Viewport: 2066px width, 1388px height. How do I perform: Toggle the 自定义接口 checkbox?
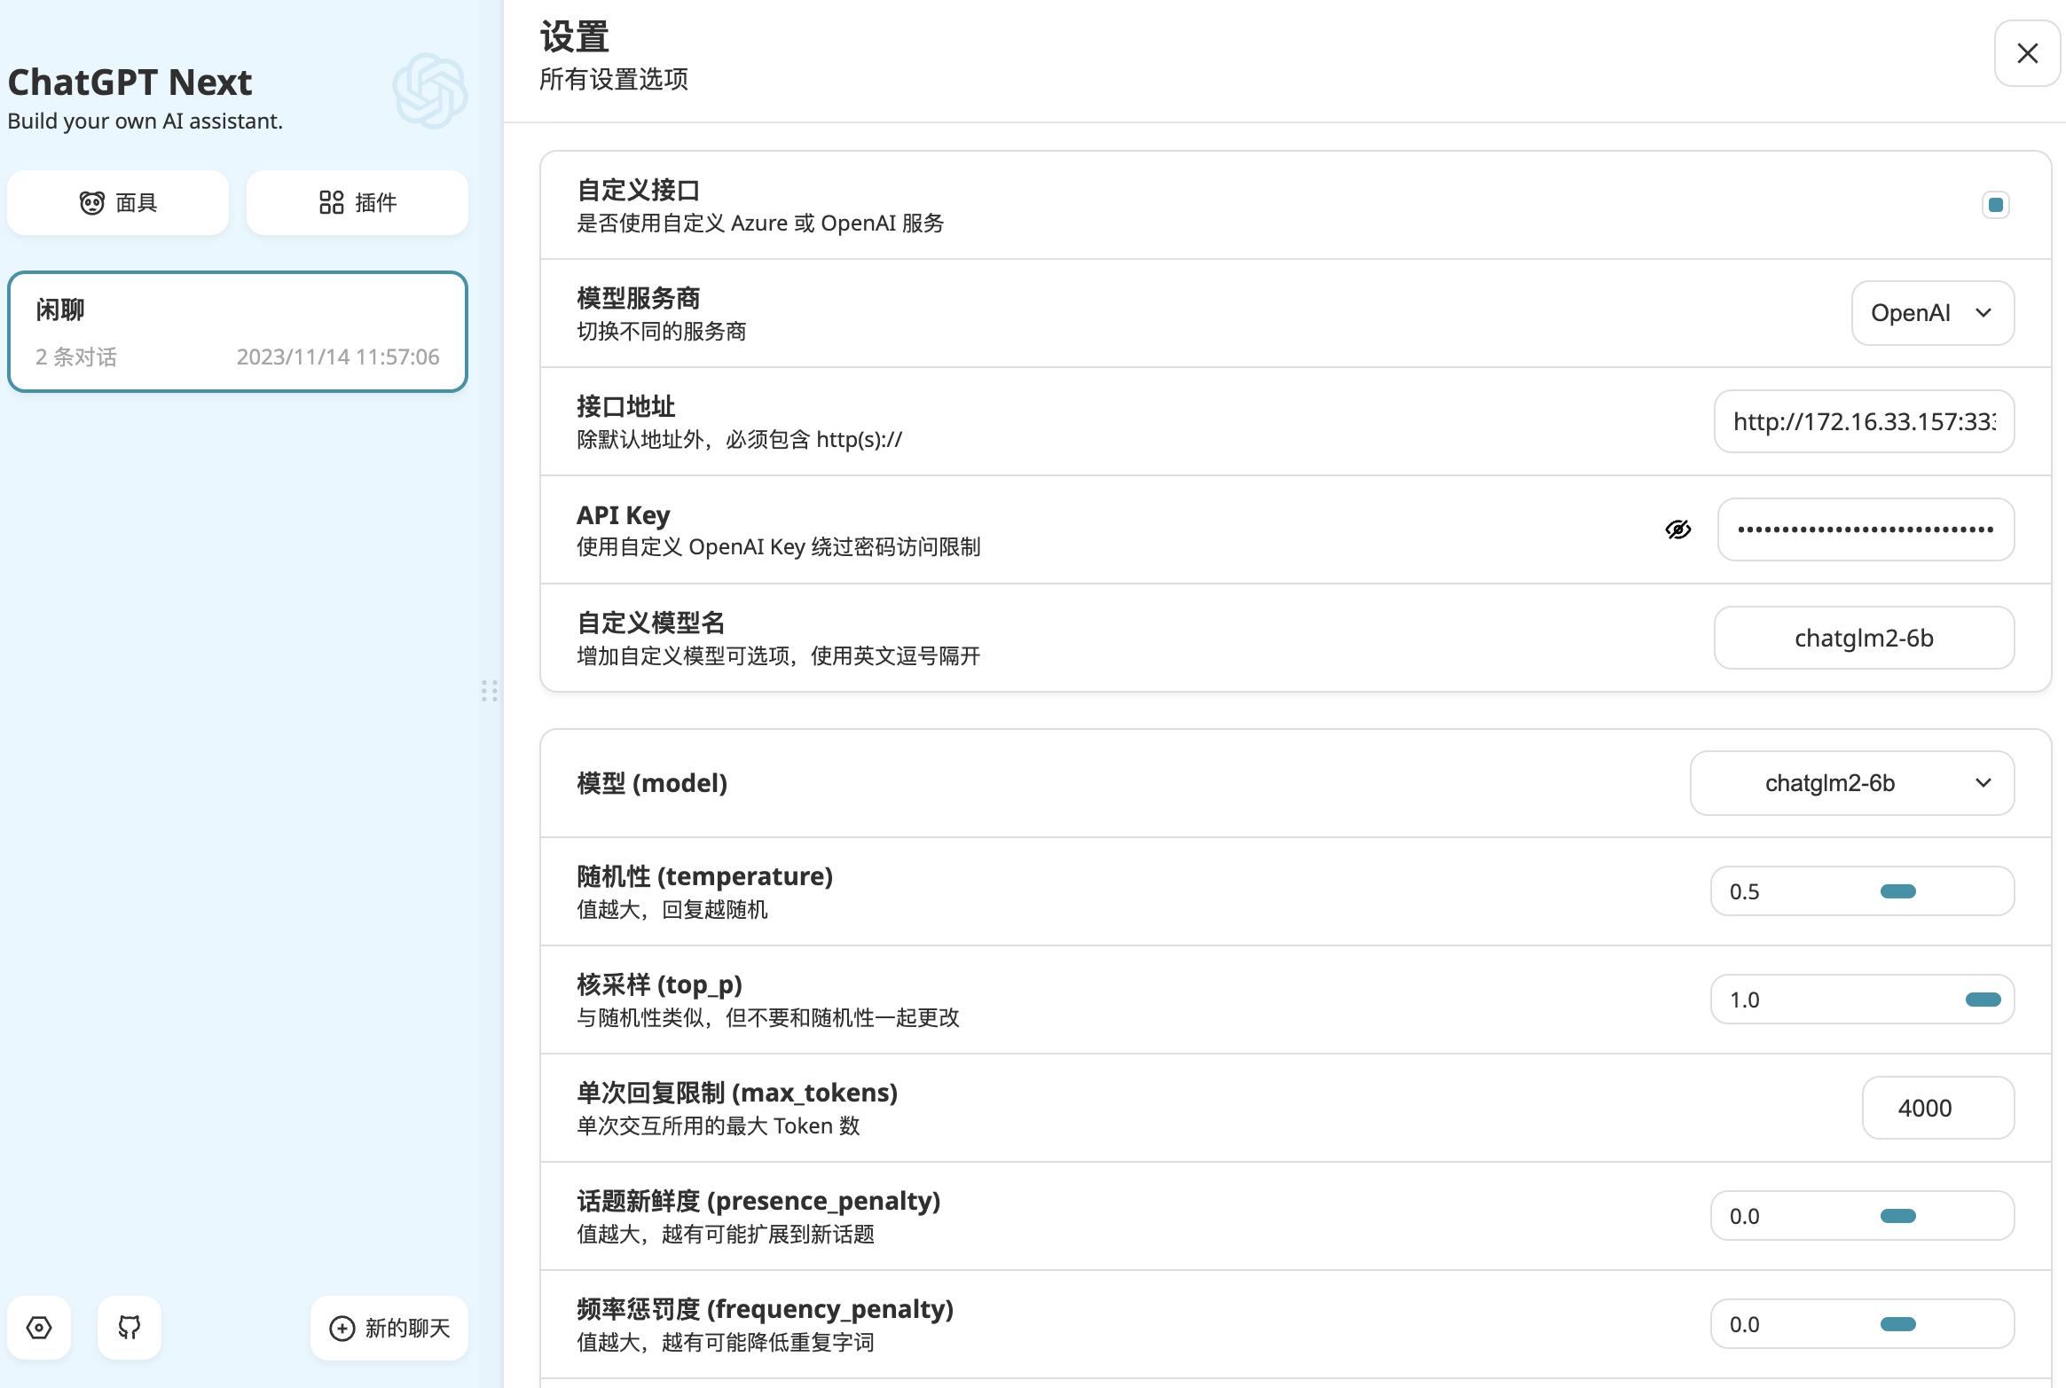point(1996,205)
